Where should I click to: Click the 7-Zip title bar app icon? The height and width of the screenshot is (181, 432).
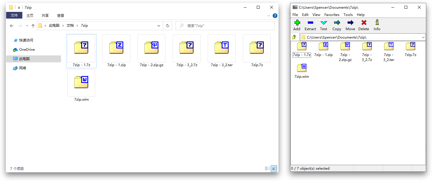click(295, 7)
